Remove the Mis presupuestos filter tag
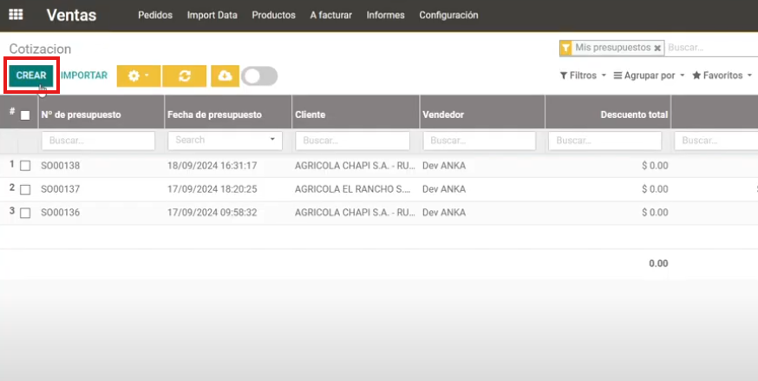This screenshot has height=381, width=758. (657, 48)
